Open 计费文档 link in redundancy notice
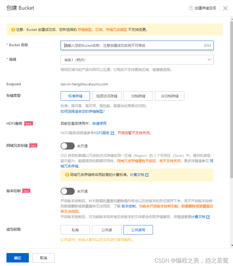 click(137, 175)
